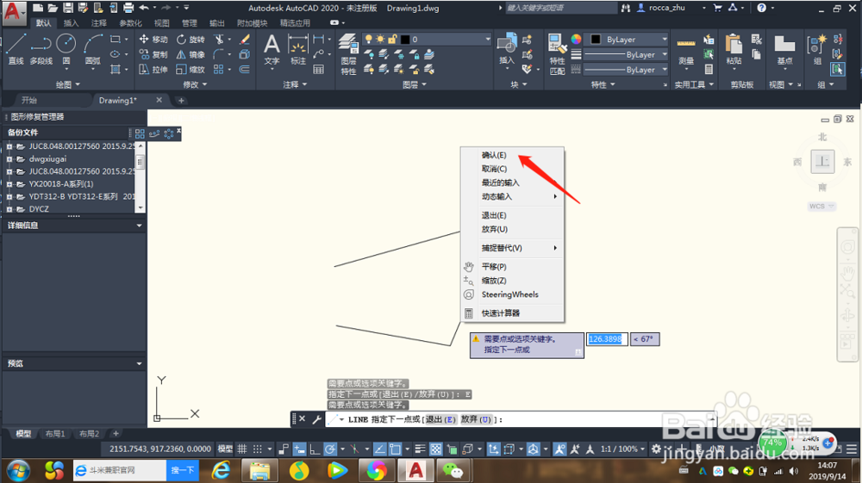The width and height of the screenshot is (862, 483).
Task: Click the rocca_zhu account button
Action: (667, 8)
